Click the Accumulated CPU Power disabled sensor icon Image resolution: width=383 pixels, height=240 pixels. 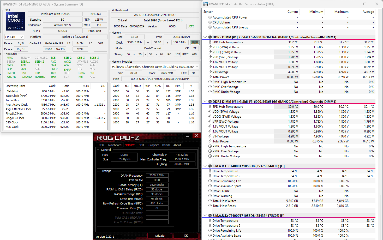click(210, 17)
